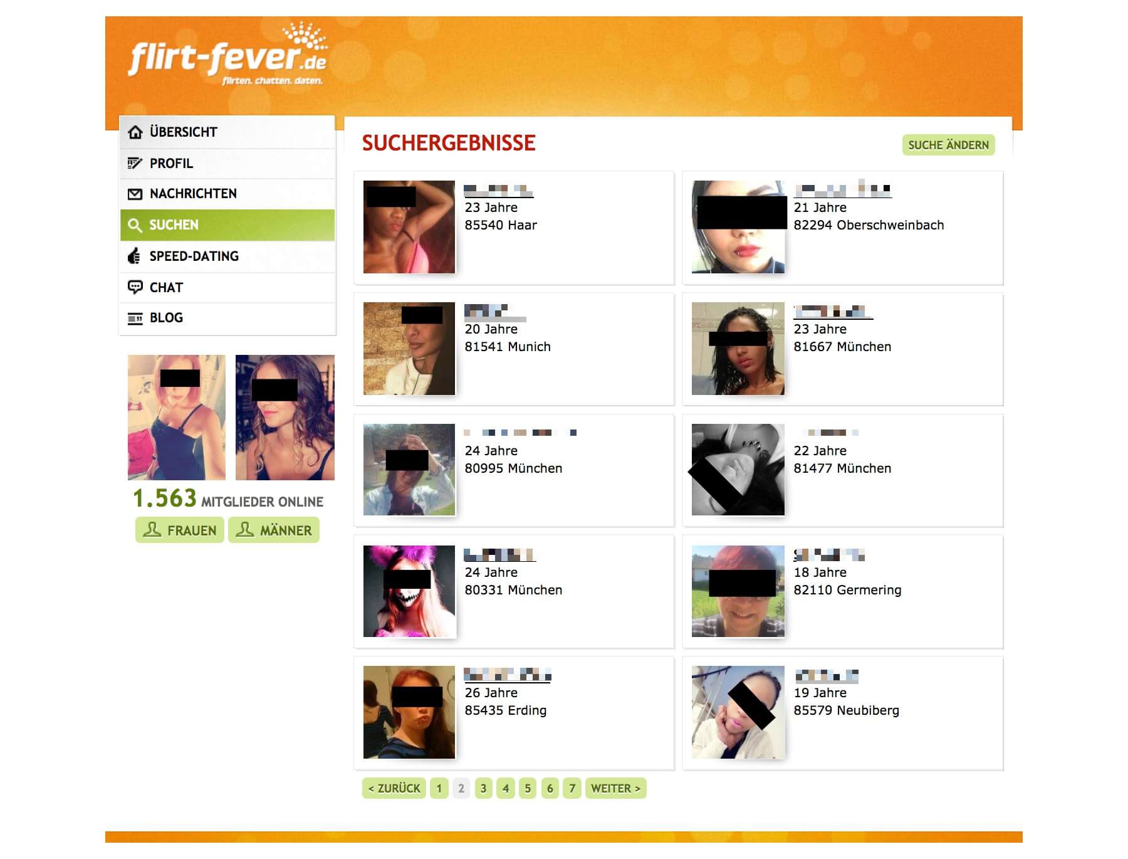Click Weiter for next results page
This screenshot has height=859, width=1128.
pos(616,788)
